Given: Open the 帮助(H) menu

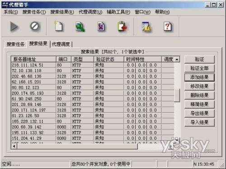Looking at the screenshot, I should pyautogui.click(x=162, y=12).
